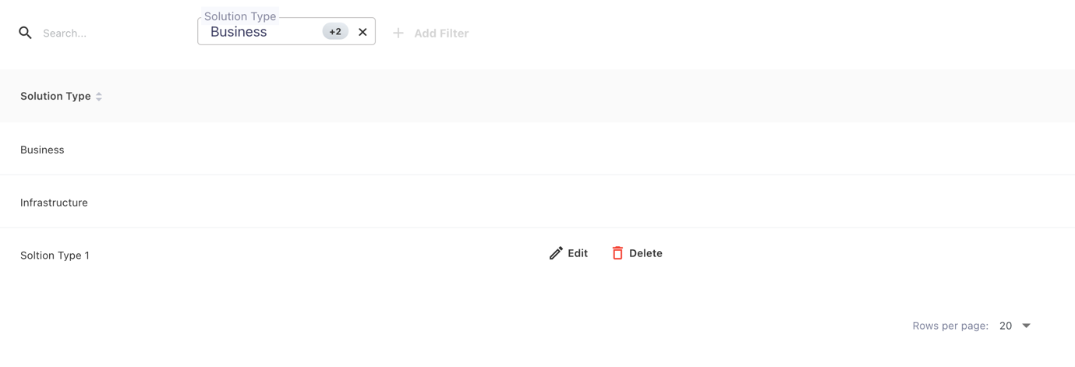Click the pencil Edit icon

(x=556, y=253)
